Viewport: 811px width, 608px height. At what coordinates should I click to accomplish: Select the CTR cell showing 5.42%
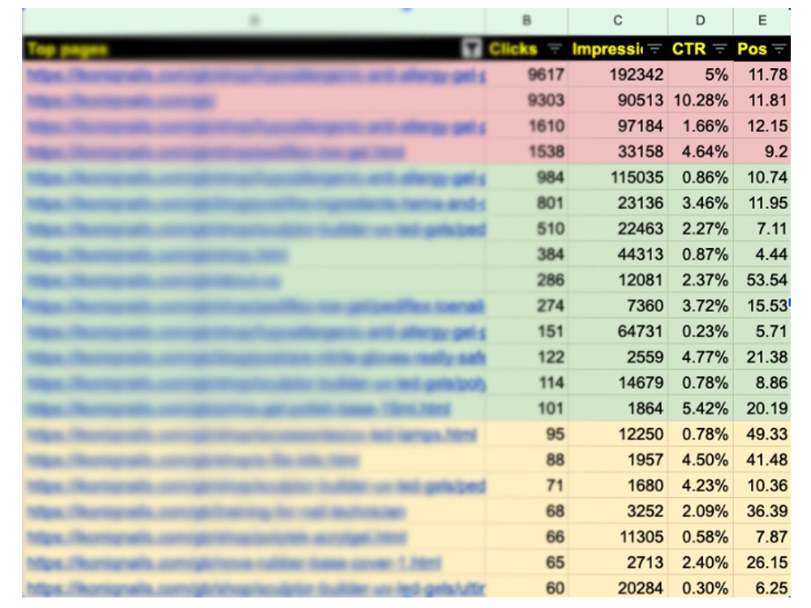[701, 409]
